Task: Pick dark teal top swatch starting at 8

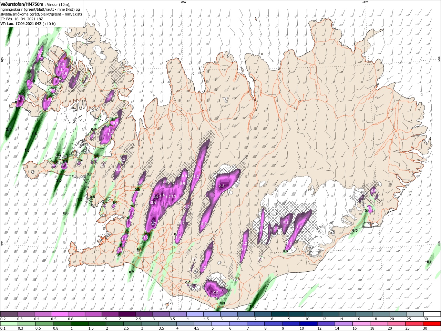Action: tap(280, 314)
